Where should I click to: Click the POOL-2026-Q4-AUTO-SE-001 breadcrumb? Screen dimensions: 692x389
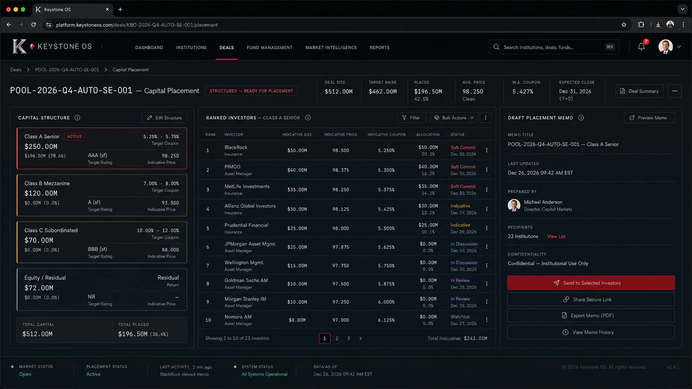pos(67,70)
